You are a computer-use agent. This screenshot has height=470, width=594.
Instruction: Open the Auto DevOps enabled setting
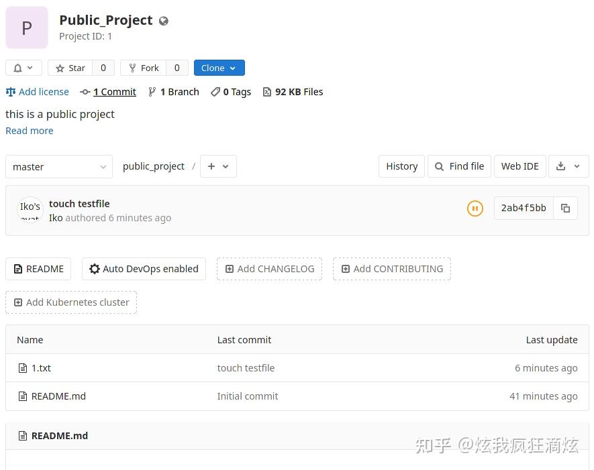tap(143, 268)
